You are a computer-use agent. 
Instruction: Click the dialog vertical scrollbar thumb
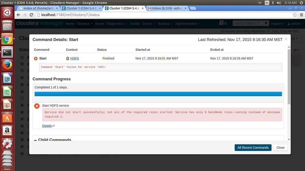[289, 77]
